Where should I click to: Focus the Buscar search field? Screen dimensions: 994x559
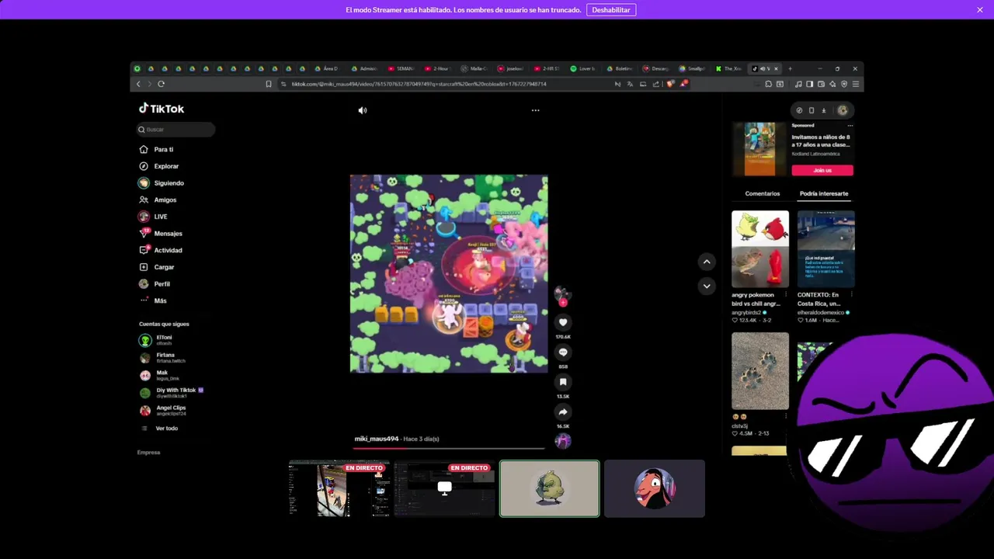point(176,130)
